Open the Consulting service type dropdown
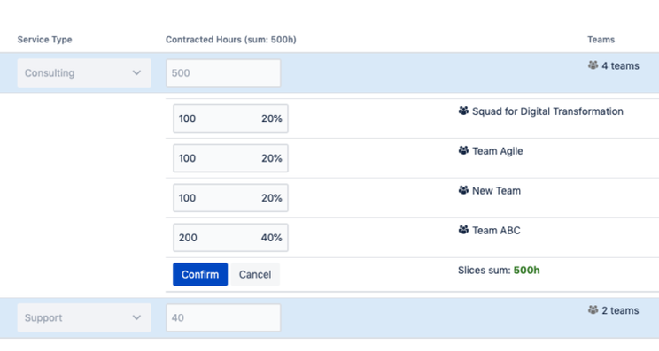Image resolution: width=659 pixels, height=351 pixels. tap(84, 73)
